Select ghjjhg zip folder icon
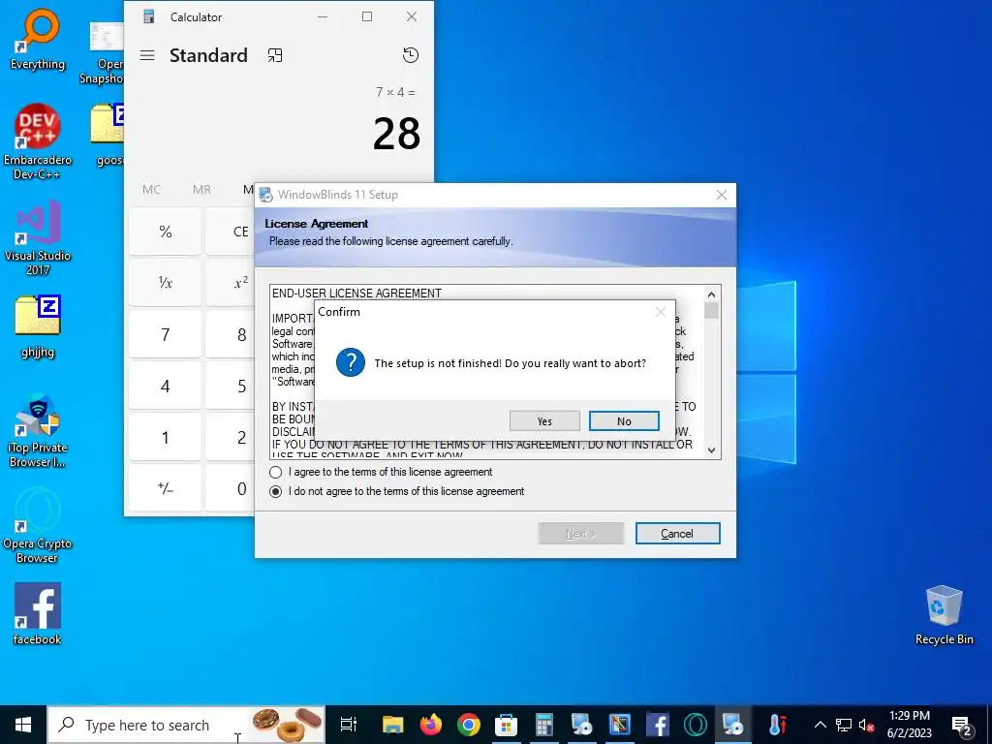This screenshot has width=992, height=744. pos(38,326)
